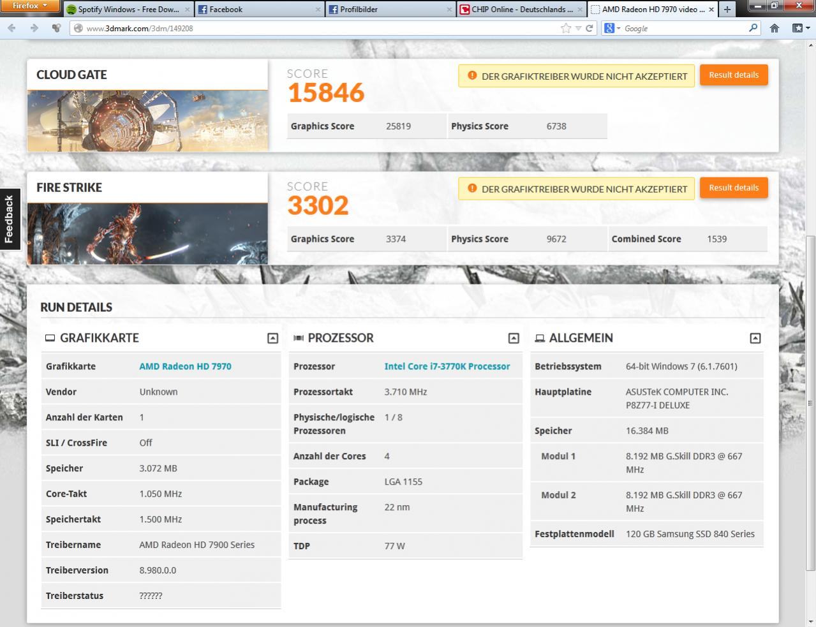Close the Profilbilder tab
816x627 pixels.
[449, 10]
